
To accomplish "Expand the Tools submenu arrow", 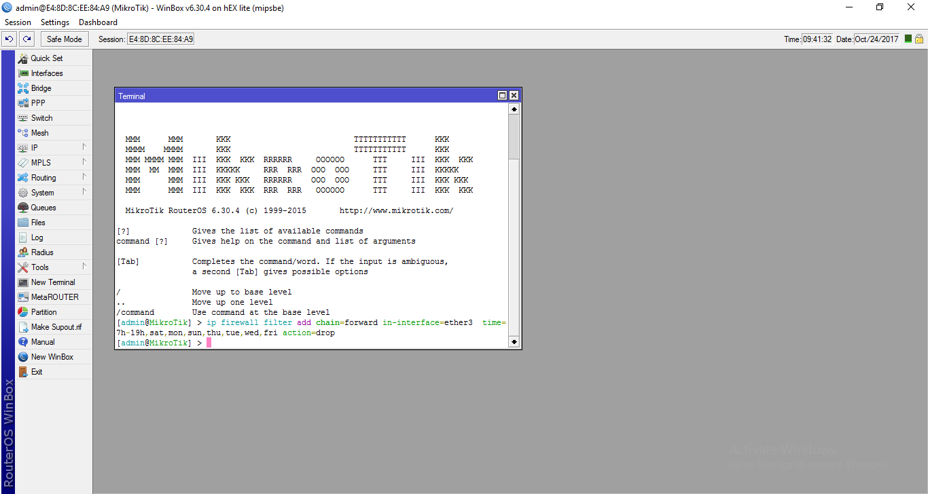I will tap(84, 266).
